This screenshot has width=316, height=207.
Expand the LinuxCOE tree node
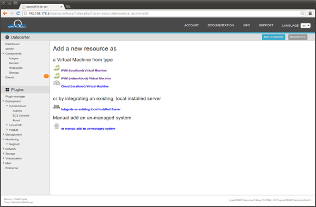pos(7,125)
